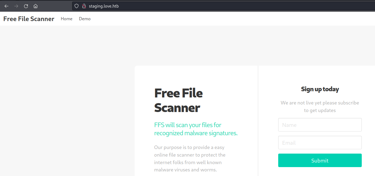Click the 'Our purpose is to provide' paragraph
Viewport: 375px width, 176px height.
click(190, 159)
